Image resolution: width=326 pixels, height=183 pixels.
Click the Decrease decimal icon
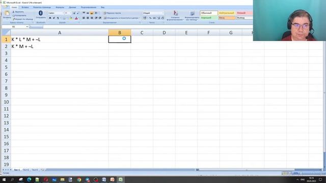click(162, 18)
